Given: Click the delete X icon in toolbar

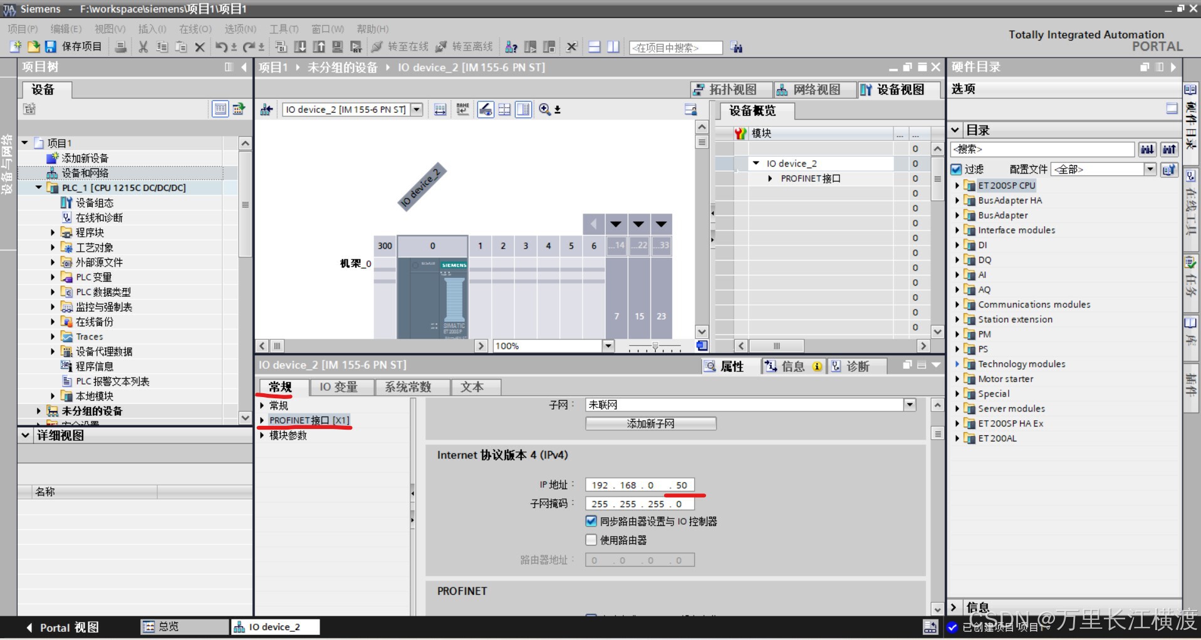Looking at the screenshot, I should (200, 47).
